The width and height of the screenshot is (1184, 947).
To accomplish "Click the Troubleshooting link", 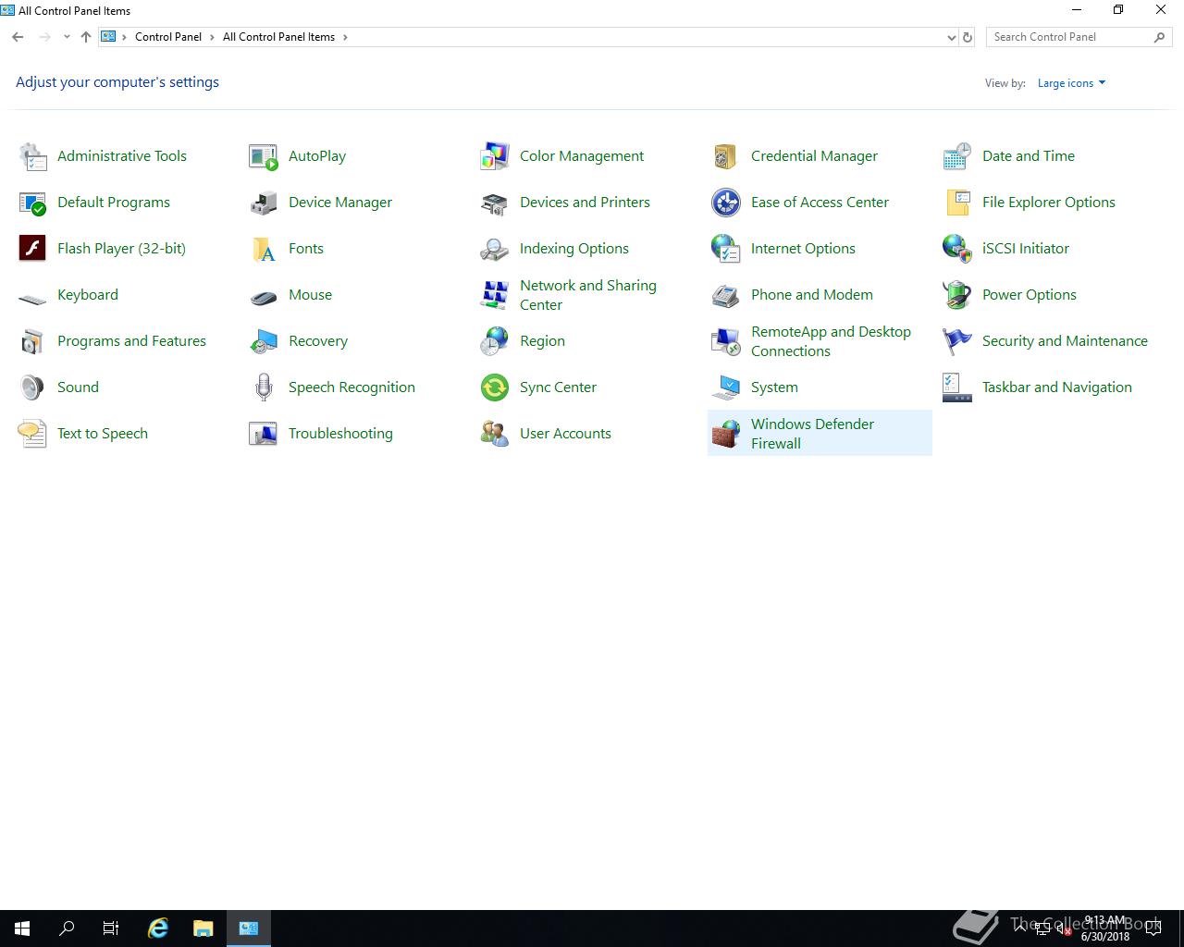I will coord(340,434).
